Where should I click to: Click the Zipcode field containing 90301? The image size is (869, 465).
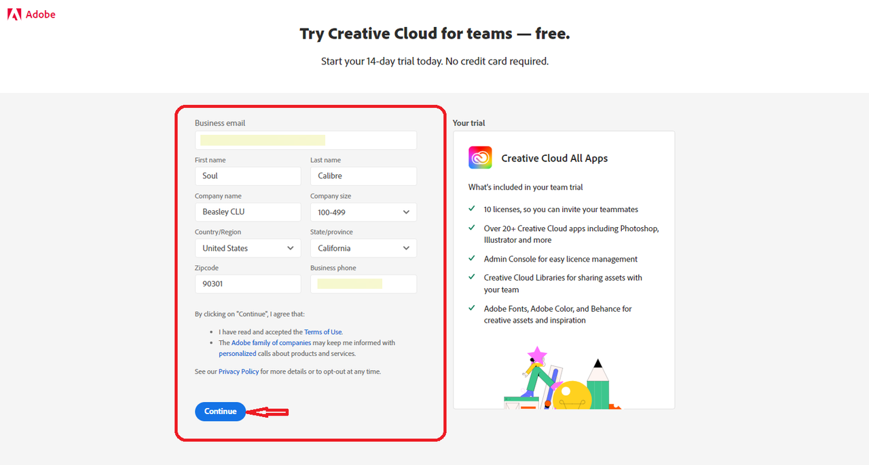[x=248, y=284]
